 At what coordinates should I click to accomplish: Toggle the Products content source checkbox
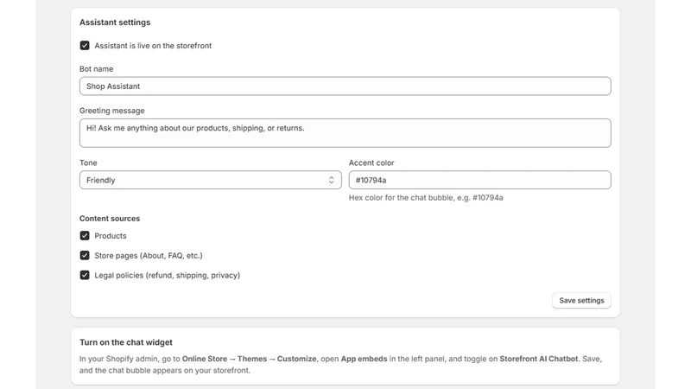(x=85, y=235)
